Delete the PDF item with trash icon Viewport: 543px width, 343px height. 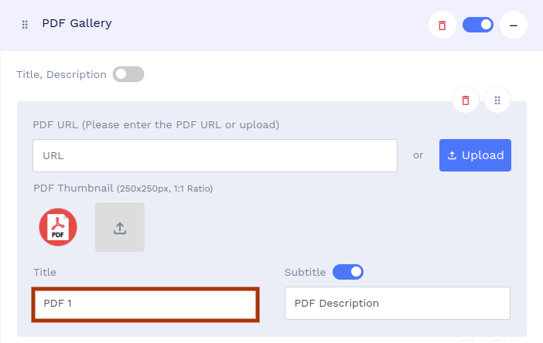(466, 100)
